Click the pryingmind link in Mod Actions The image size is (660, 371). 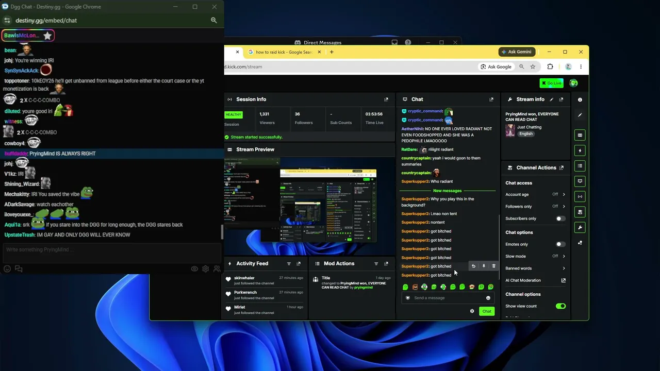tap(364, 288)
